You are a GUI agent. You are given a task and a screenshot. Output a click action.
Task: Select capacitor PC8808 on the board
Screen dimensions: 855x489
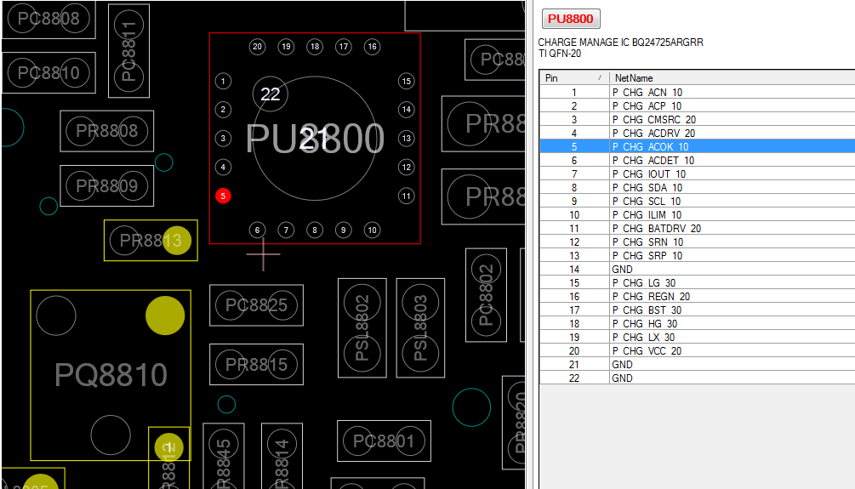coord(49,19)
